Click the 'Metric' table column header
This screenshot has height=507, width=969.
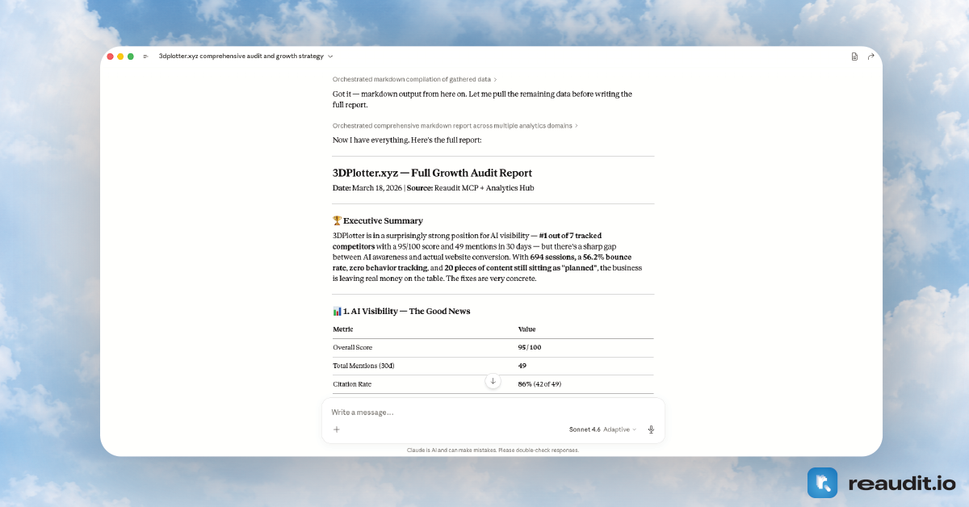click(343, 329)
